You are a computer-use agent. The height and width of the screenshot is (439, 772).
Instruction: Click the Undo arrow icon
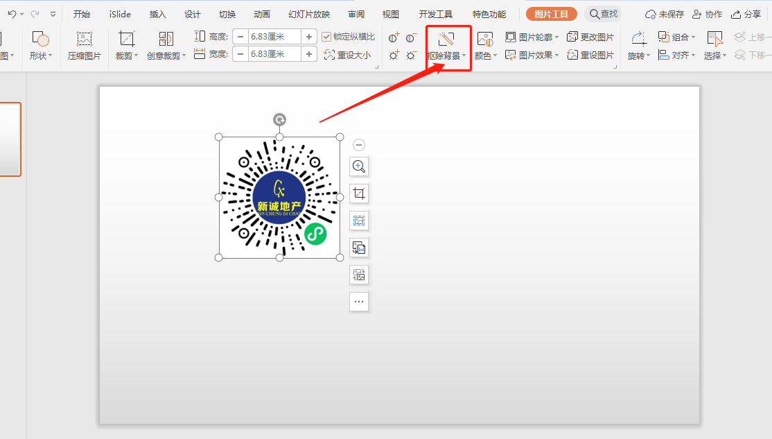(x=12, y=15)
